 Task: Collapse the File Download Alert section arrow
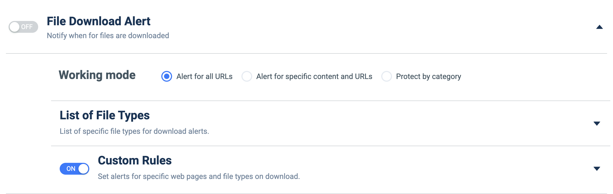tap(600, 27)
